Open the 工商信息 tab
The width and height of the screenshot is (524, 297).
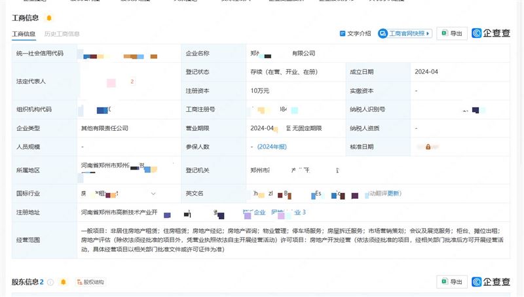[x=24, y=34]
